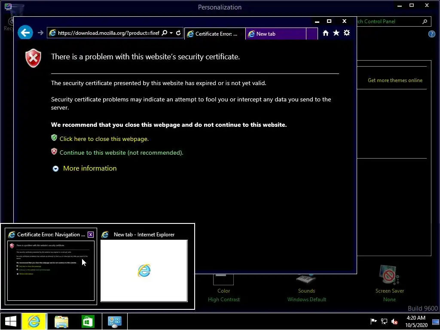The image size is (440, 330).
Task: Maximize the Internet Explorer window
Action: pyautogui.click(x=329, y=21)
